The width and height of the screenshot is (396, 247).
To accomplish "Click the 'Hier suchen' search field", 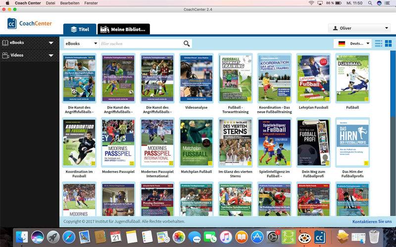I will (x=142, y=43).
